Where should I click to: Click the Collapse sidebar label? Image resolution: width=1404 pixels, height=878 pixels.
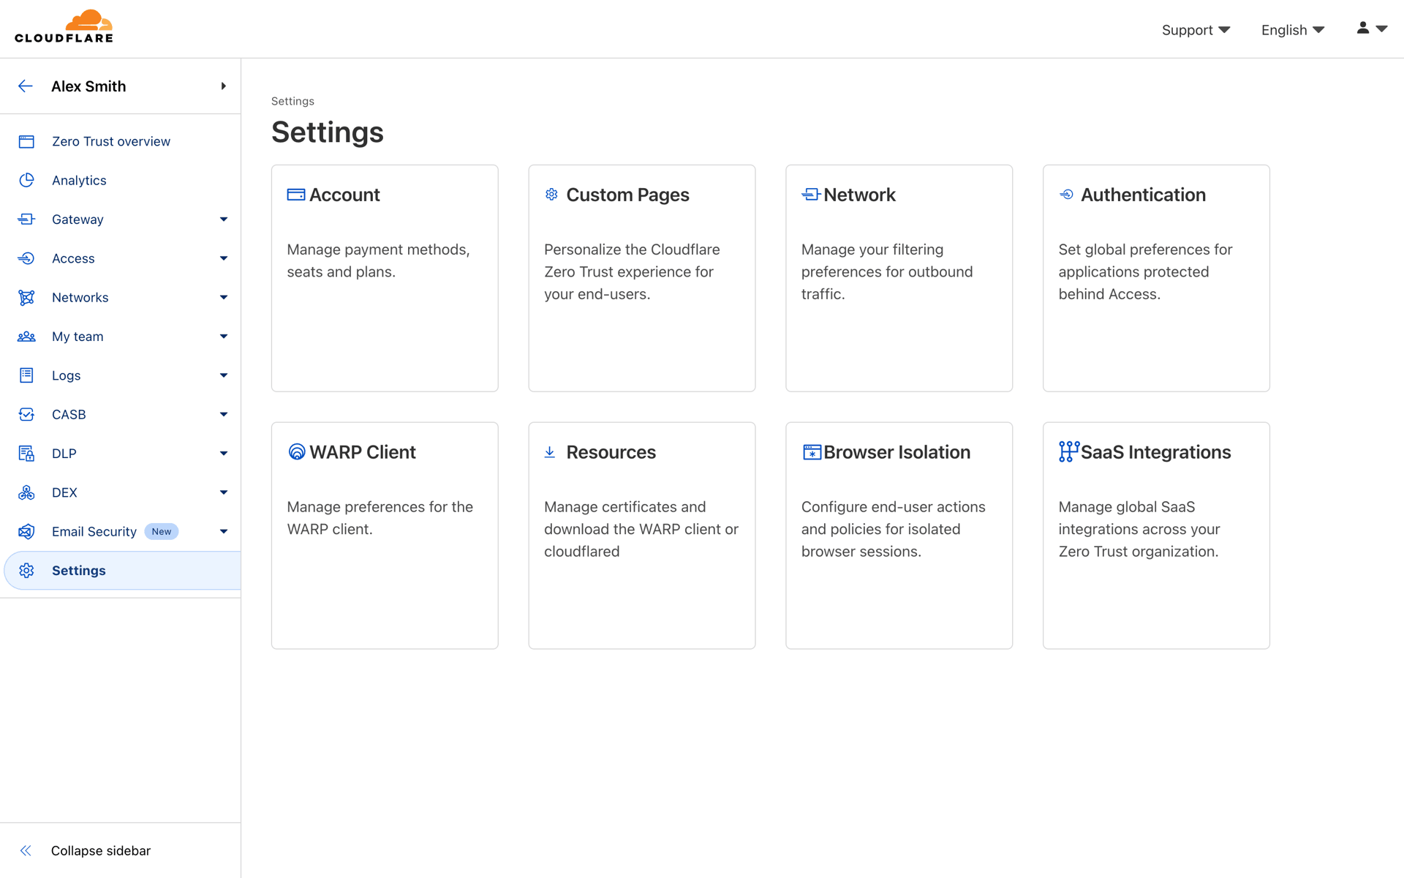pyautogui.click(x=101, y=850)
